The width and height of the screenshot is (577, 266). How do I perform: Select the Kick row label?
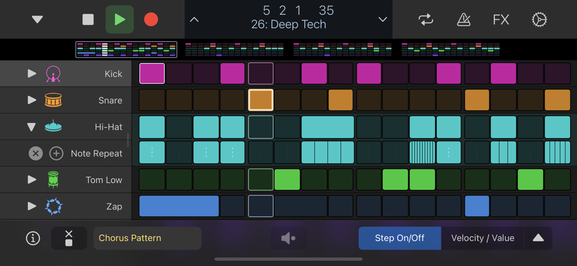click(113, 74)
